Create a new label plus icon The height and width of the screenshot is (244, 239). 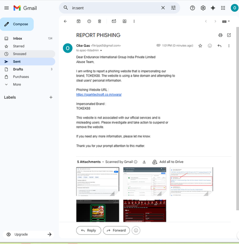[51, 97]
